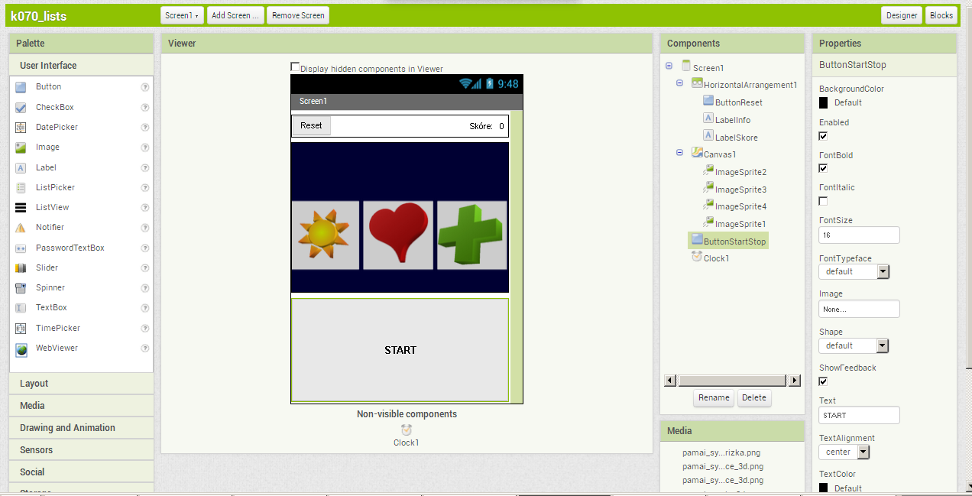
Task: Open help icon next to ListView
Action: (x=144, y=208)
